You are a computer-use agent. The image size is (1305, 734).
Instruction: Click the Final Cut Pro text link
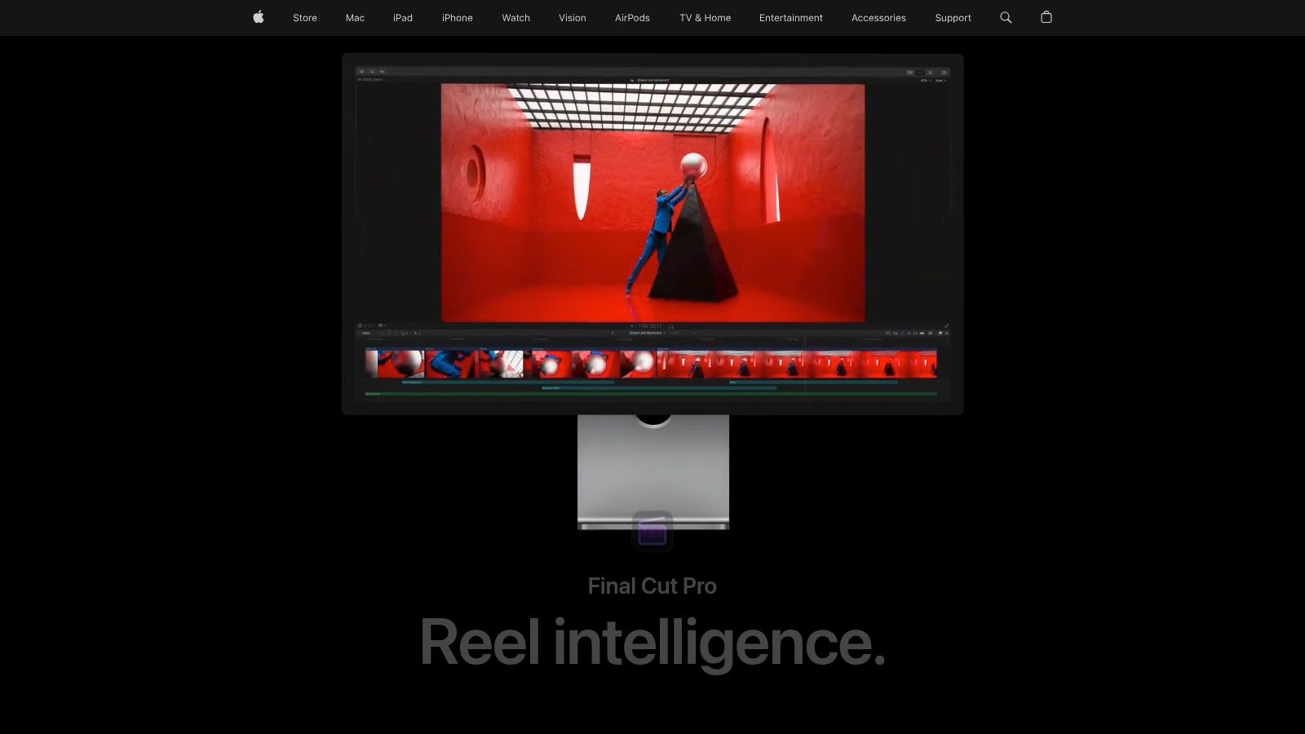pos(652,586)
